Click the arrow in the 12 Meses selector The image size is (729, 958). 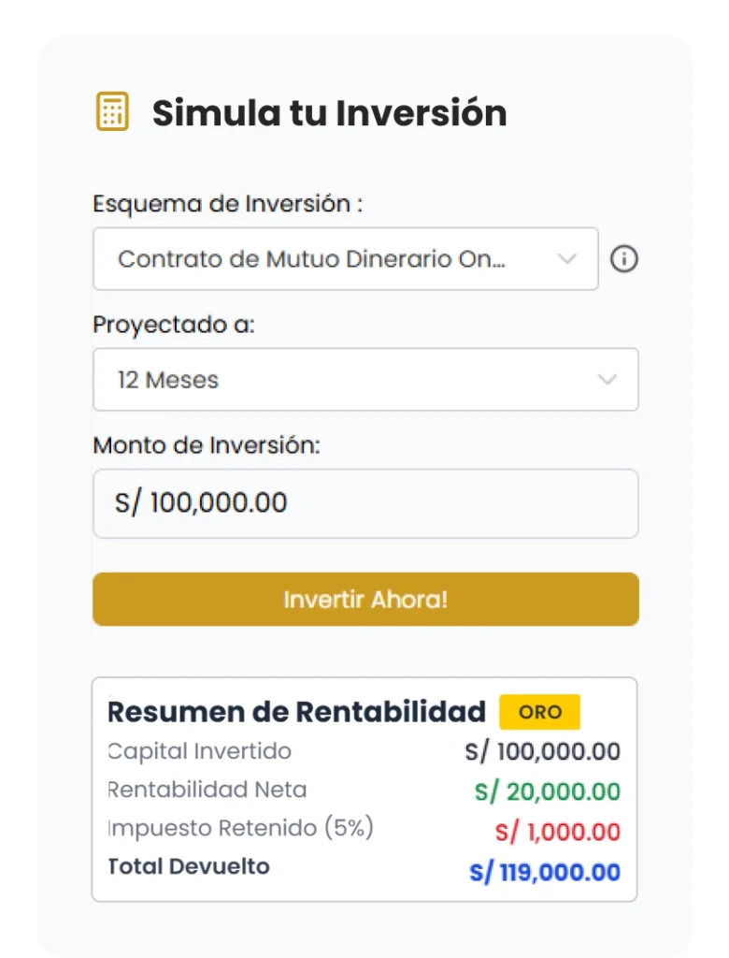pyautogui.click(x=607, y=380)
